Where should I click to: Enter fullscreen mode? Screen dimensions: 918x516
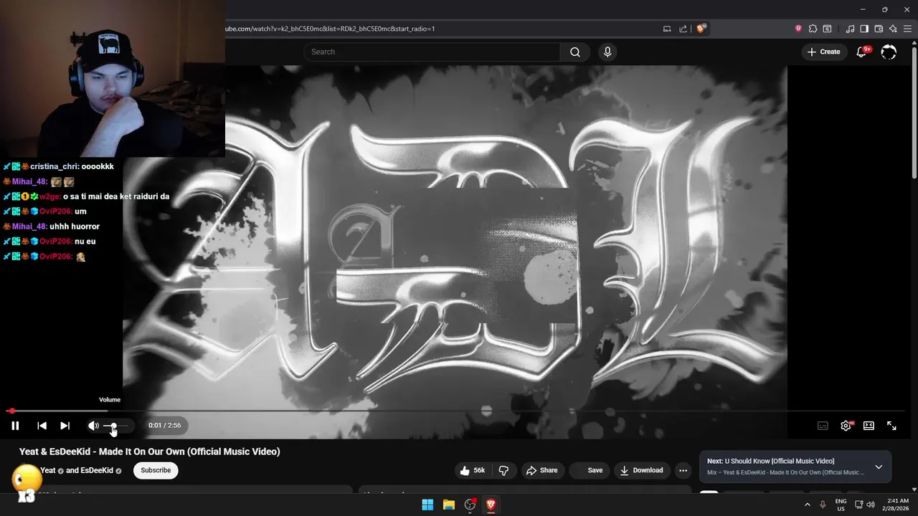pos(891,426)
